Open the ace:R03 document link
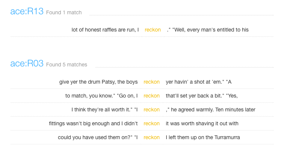This screenshot has height=150, width=281. pyautogui.click(x=27, y=63)
